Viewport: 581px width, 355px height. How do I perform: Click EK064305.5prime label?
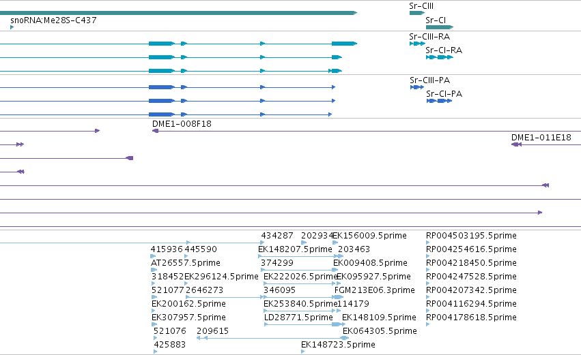pyautogui.click(x=380, y=331)
